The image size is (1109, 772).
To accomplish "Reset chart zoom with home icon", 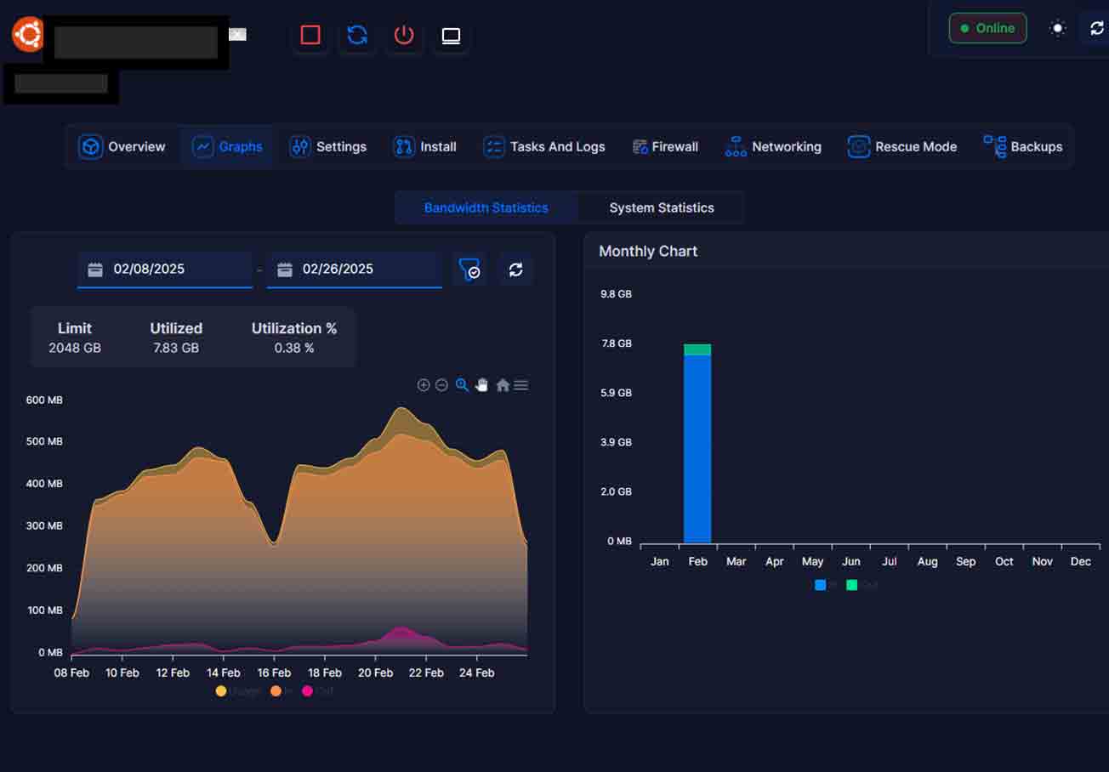I will 503,385.
